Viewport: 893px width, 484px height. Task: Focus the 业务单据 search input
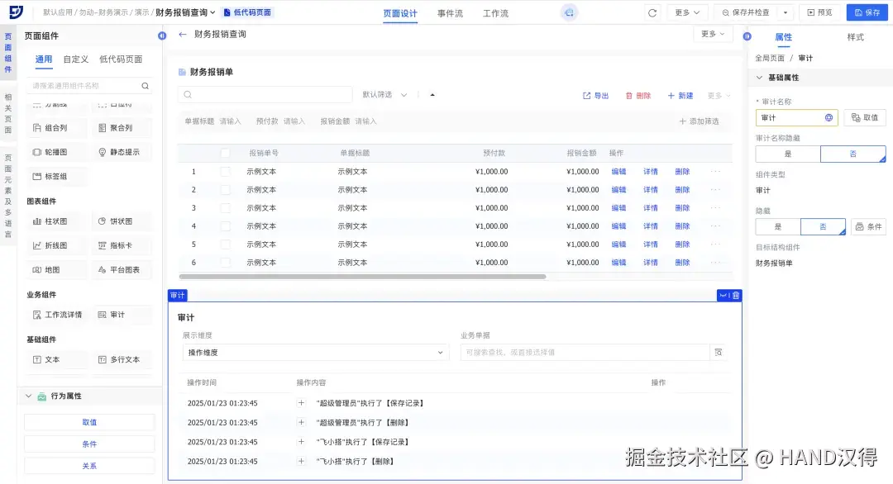tap(585, 353)
